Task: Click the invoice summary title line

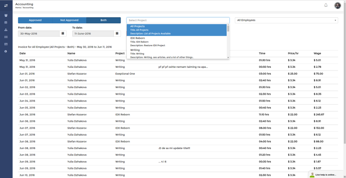Action: click(x=65, y=47)
